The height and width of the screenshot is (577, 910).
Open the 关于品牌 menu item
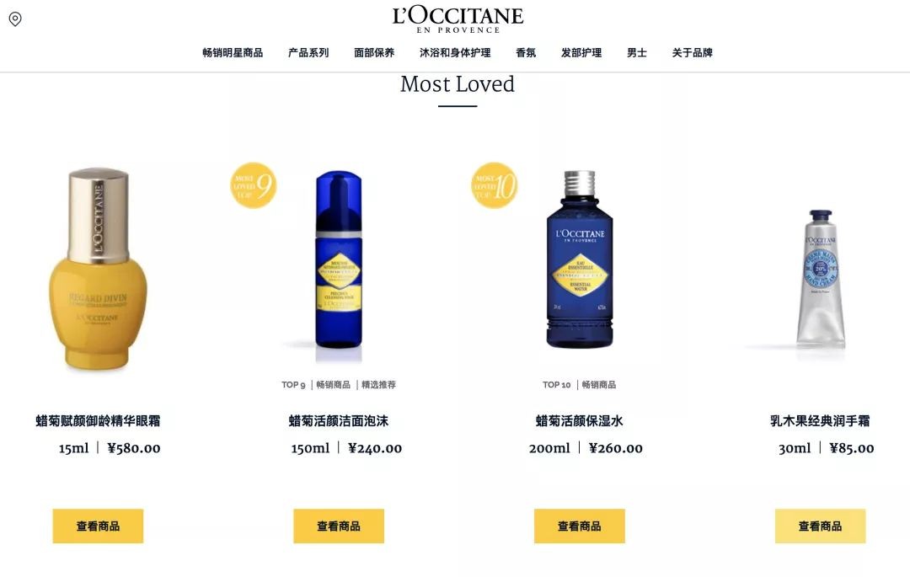693,53
